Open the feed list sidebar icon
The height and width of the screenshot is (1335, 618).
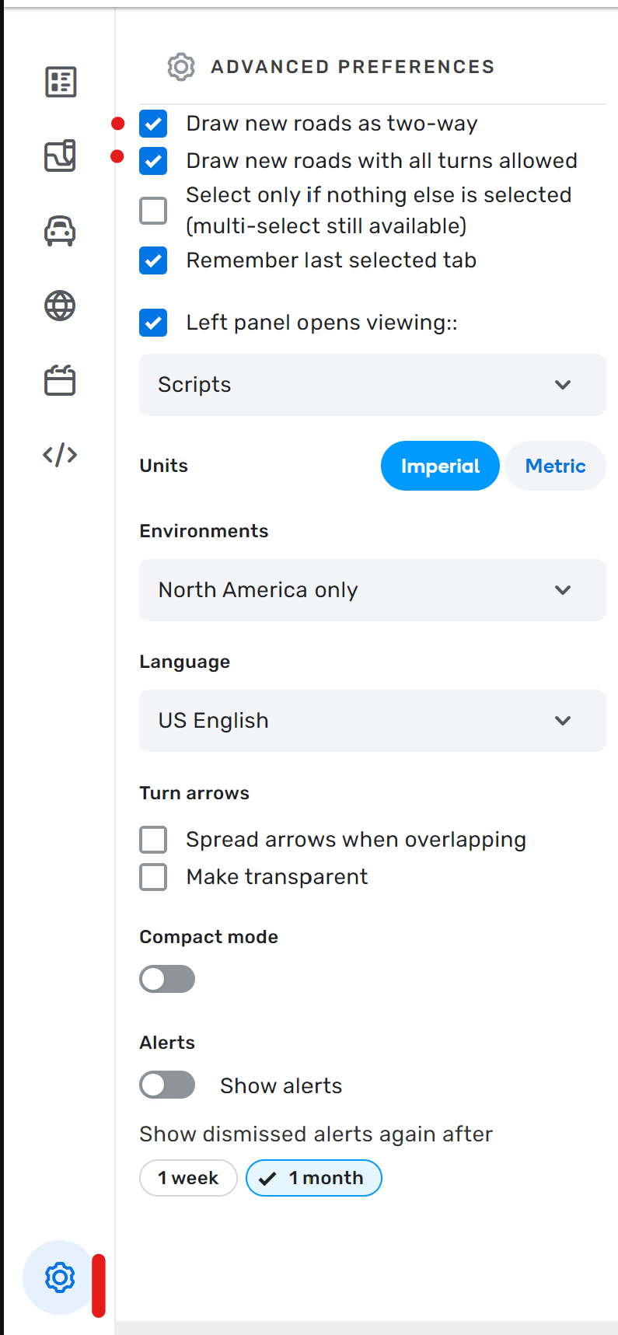coord(61,82)
